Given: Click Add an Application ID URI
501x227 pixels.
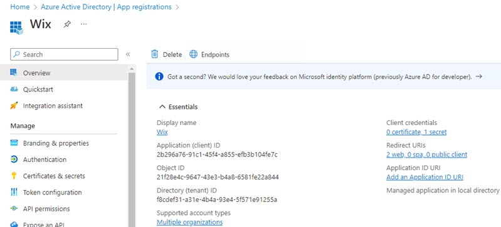Looking at the screenshot, I should pyautogui.click(x=425, y=177).
